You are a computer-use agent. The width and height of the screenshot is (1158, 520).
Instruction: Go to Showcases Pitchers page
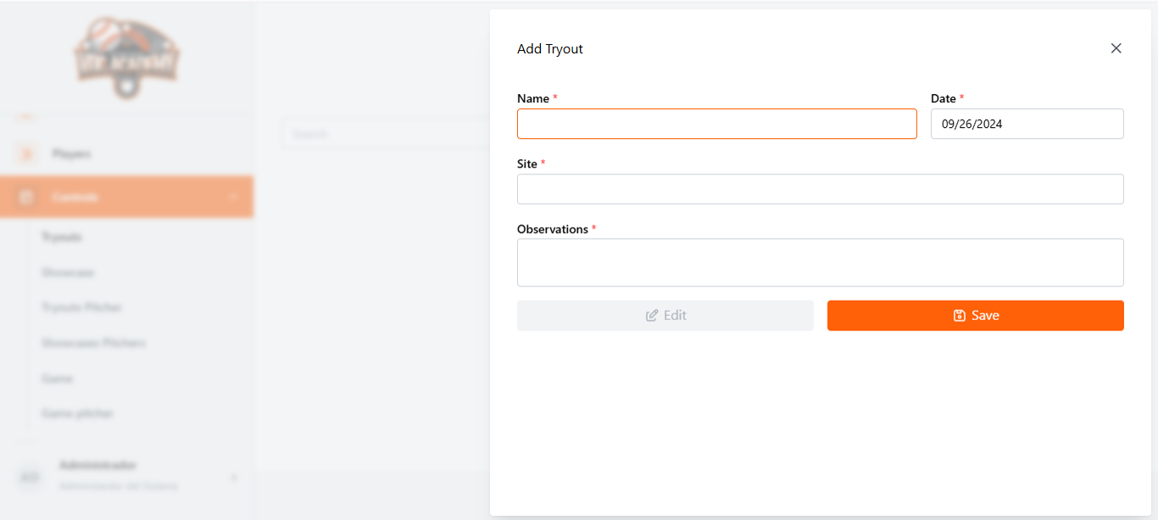click(93, 343)
